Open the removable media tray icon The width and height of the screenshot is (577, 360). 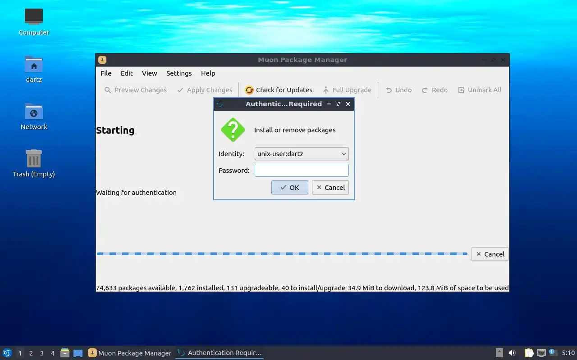click(x=499, y=353)
